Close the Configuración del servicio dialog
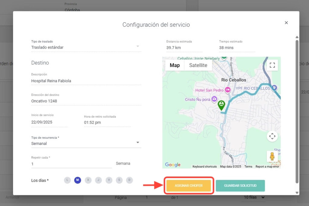 pyautogui.click(x=286, y=23)
